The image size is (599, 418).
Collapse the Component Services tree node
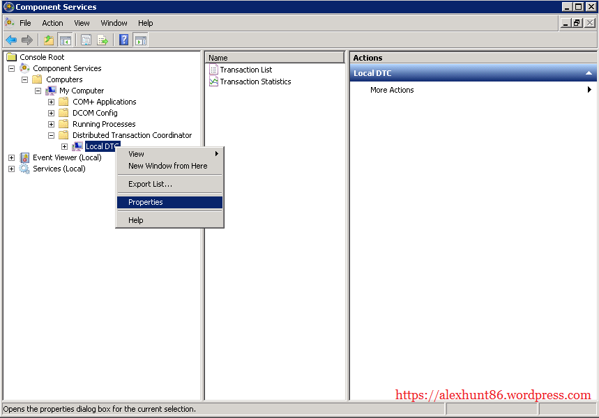(11, 69)
